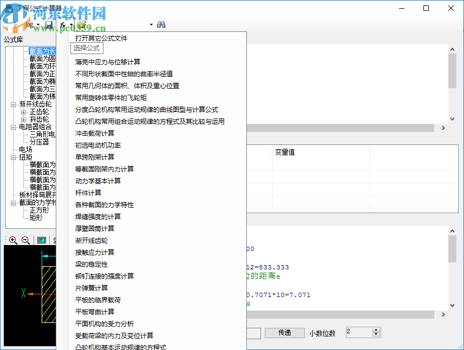Click the binoculars search icon
This screenshot has width=464, height=350.
click(x=161, y=24)
